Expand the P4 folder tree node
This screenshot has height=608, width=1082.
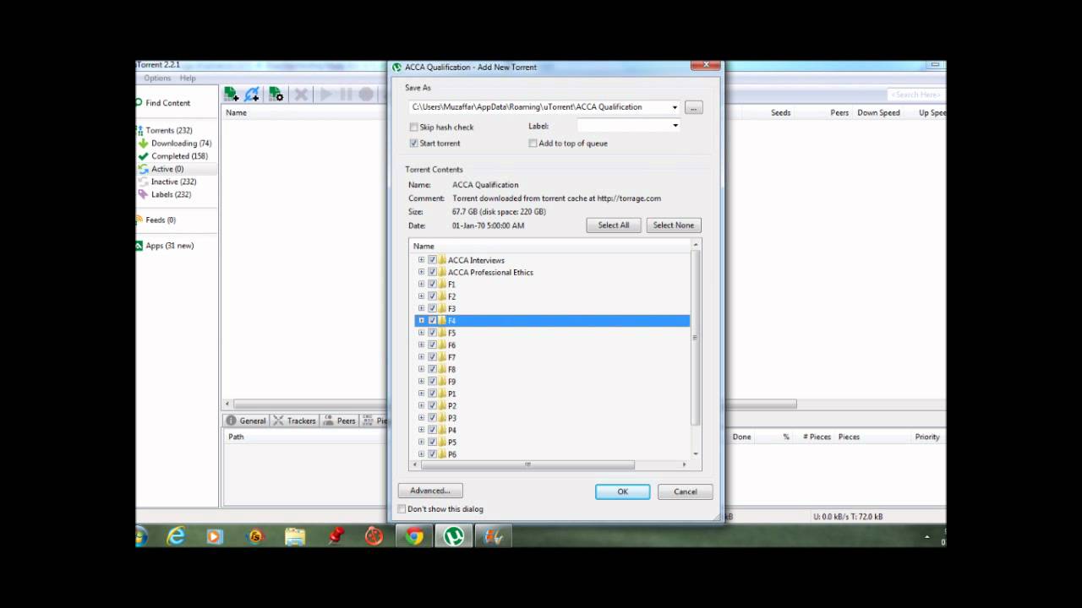421,430
